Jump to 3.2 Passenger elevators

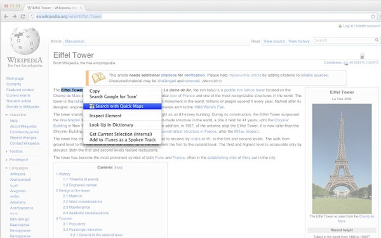coord(83,230)
